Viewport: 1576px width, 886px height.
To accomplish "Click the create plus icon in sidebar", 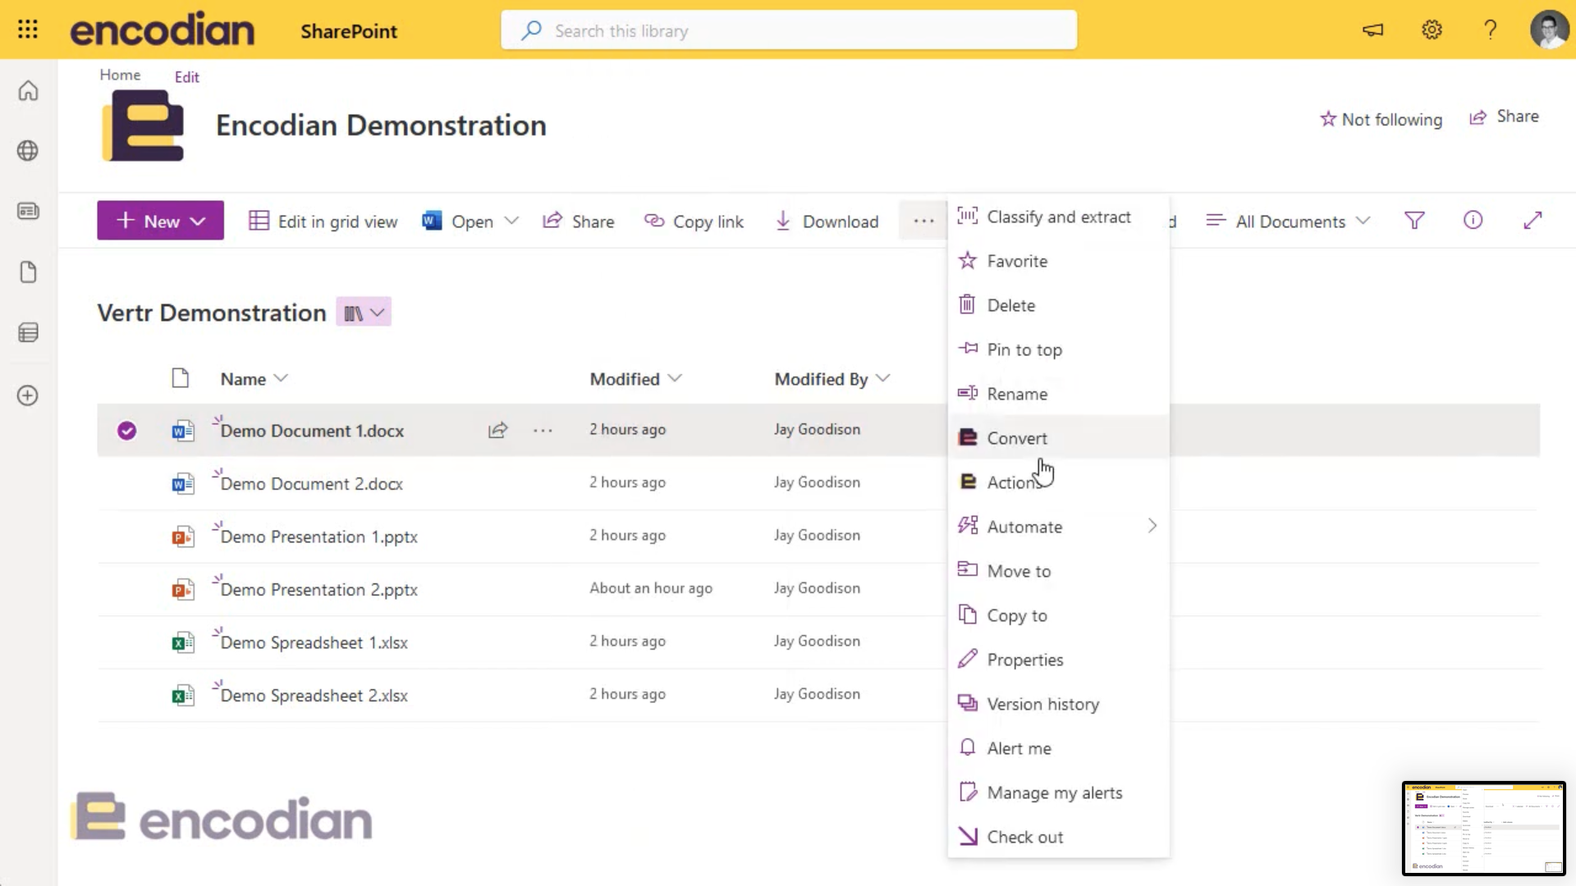I will [28, 395].
